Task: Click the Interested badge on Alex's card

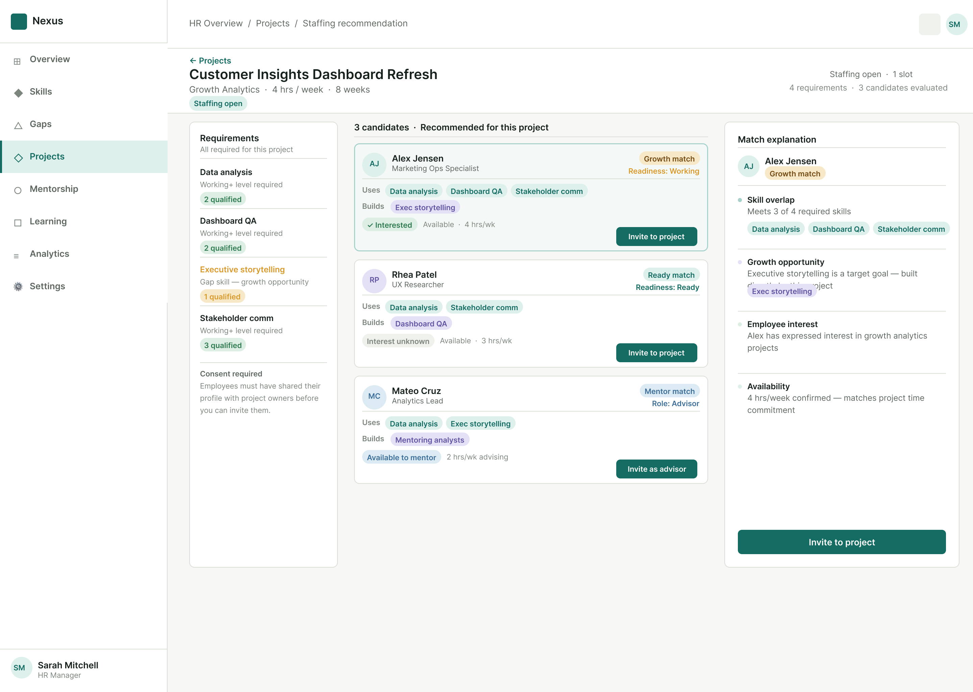Action: click(390, 225)
